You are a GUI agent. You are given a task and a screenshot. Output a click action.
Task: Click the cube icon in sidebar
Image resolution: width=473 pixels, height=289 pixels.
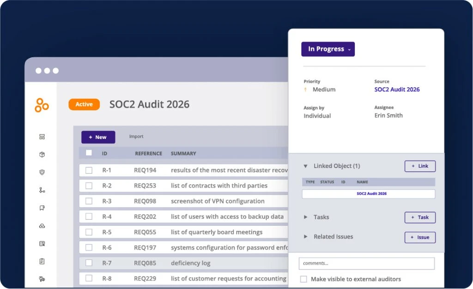tap(42, 155)
